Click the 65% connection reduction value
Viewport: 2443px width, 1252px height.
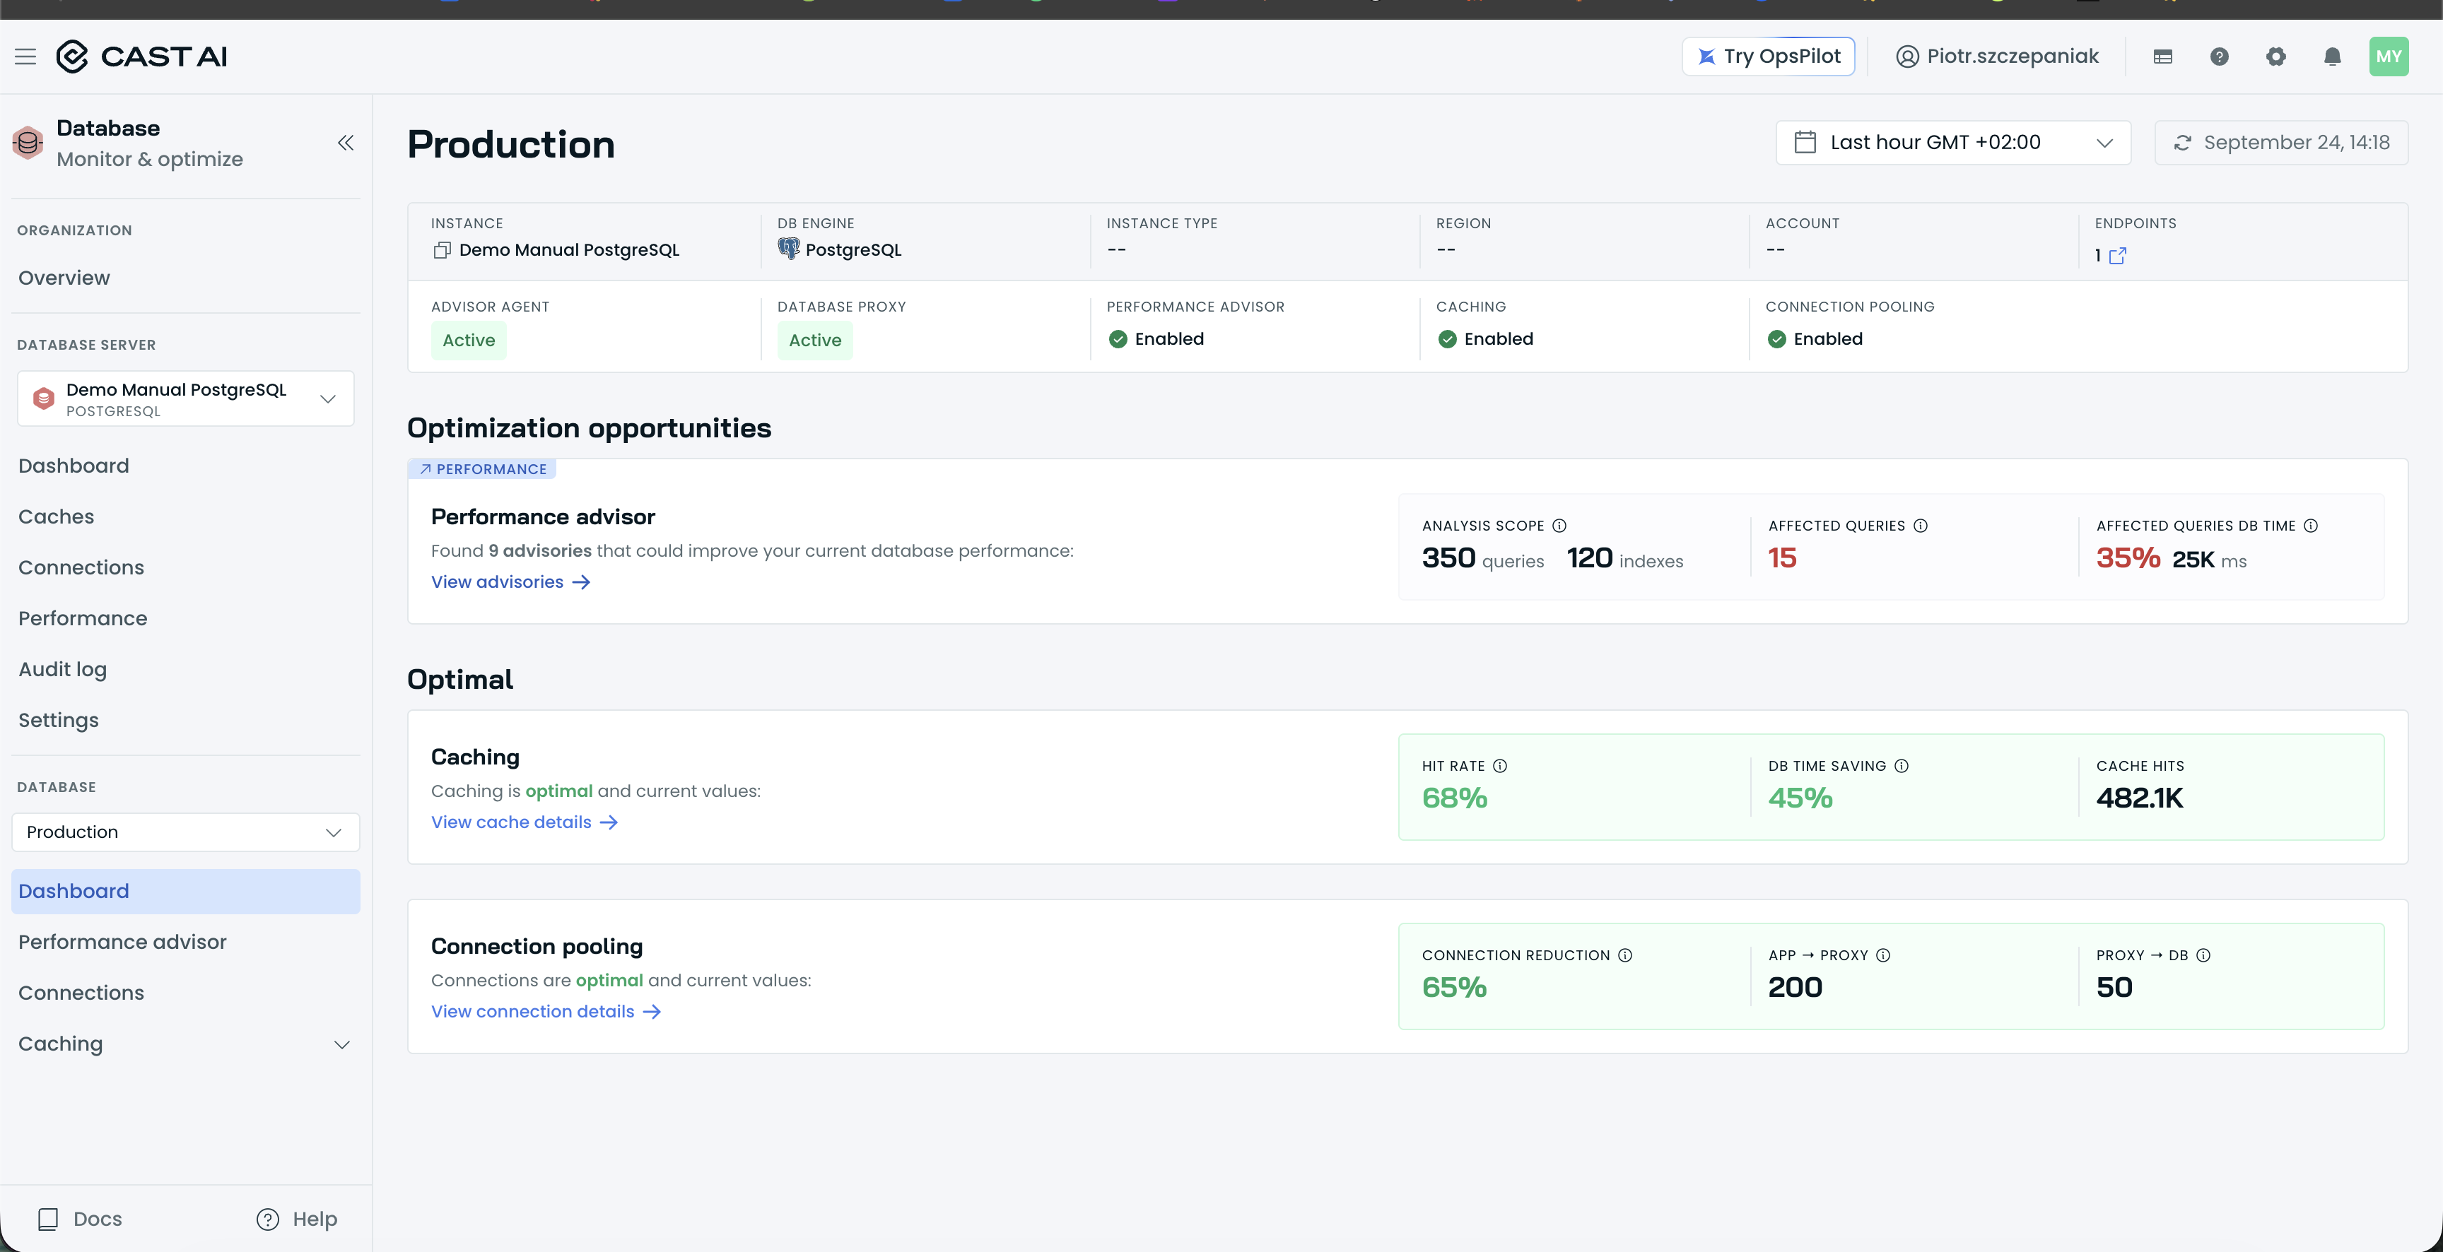[1455, 988]
